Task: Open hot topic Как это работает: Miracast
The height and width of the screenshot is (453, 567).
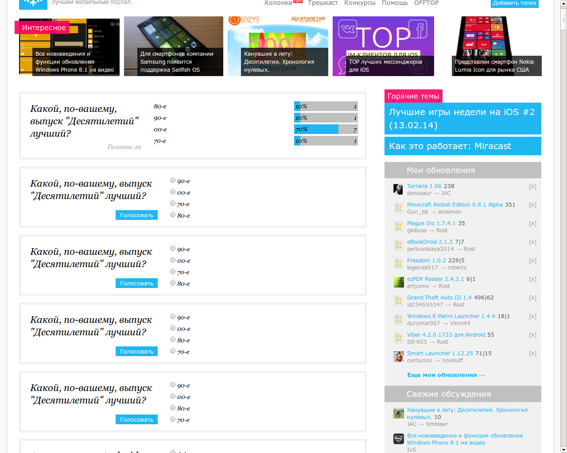Action: (x=463, y=146)
